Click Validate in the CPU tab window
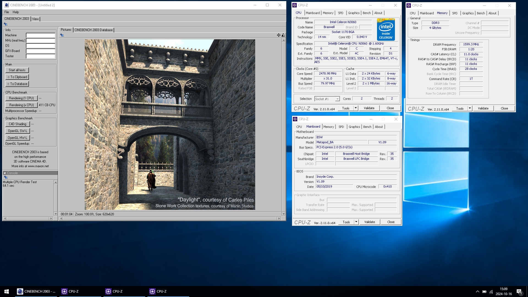Screen dimensions: 528x297 [x=369, y=108]
